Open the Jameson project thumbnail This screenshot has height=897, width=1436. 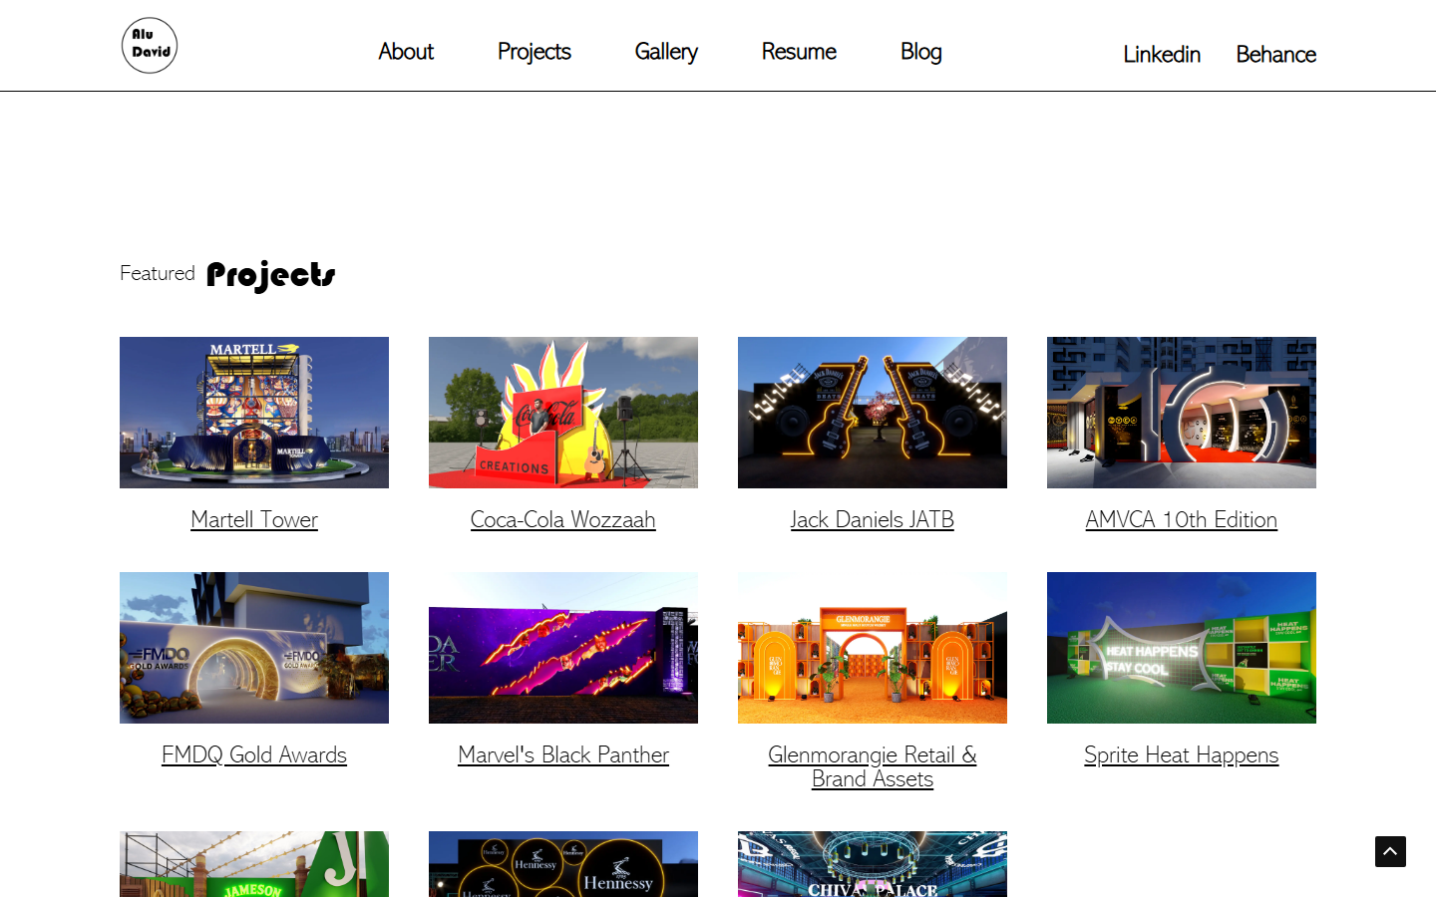[254, 864]
